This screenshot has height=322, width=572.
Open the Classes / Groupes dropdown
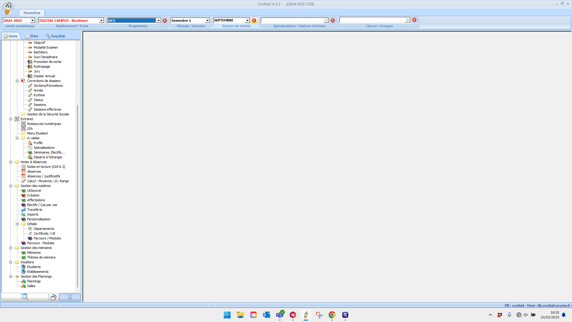click(408, 20)
